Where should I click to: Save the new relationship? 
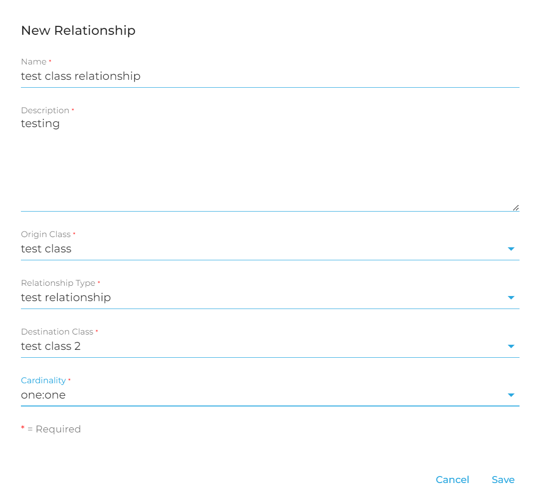point(503,480)
